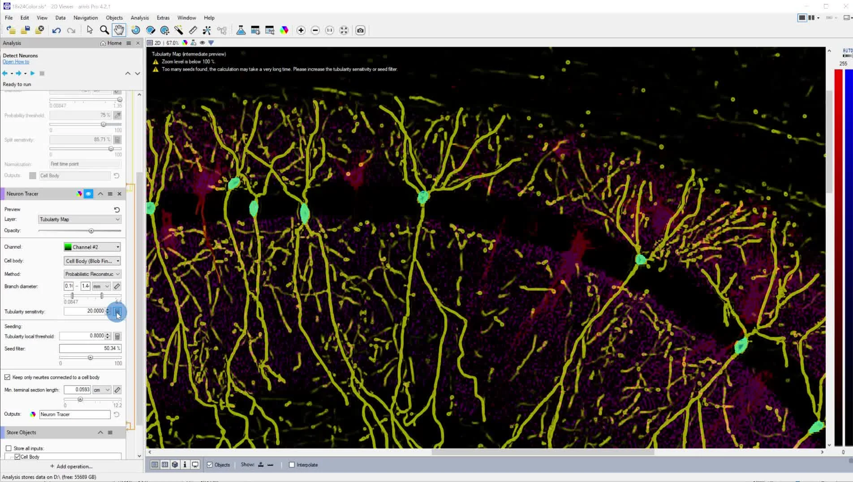This screenshot has width=853, height=482.
Task: Open the Min. terminal section length unit dropdown
Action: point(102,390)
